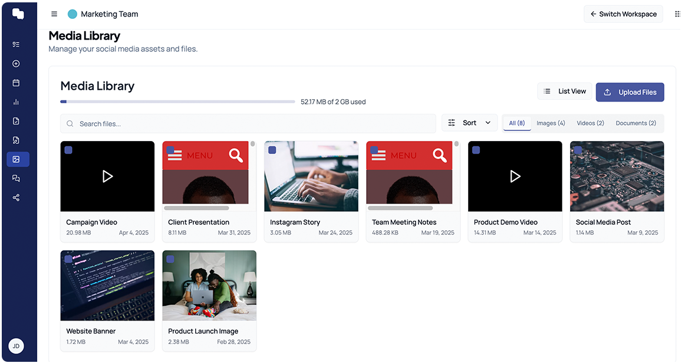This screenshot has height=363, width=682.
Task: Select the Campaign Video checkbox
Action: 68,150
